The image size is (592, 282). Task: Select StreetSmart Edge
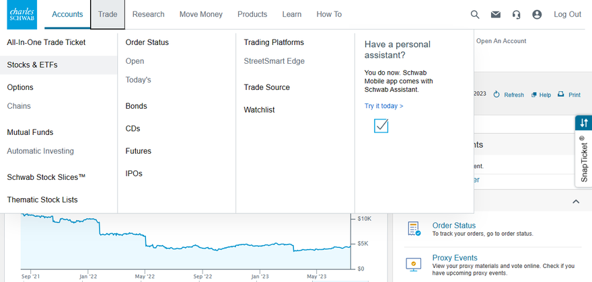point(274,61)
